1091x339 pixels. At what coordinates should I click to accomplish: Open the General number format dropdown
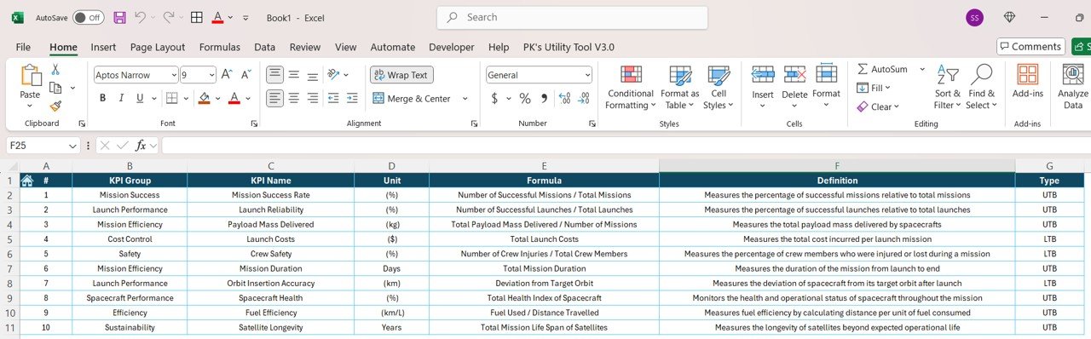tap(587, 75)
